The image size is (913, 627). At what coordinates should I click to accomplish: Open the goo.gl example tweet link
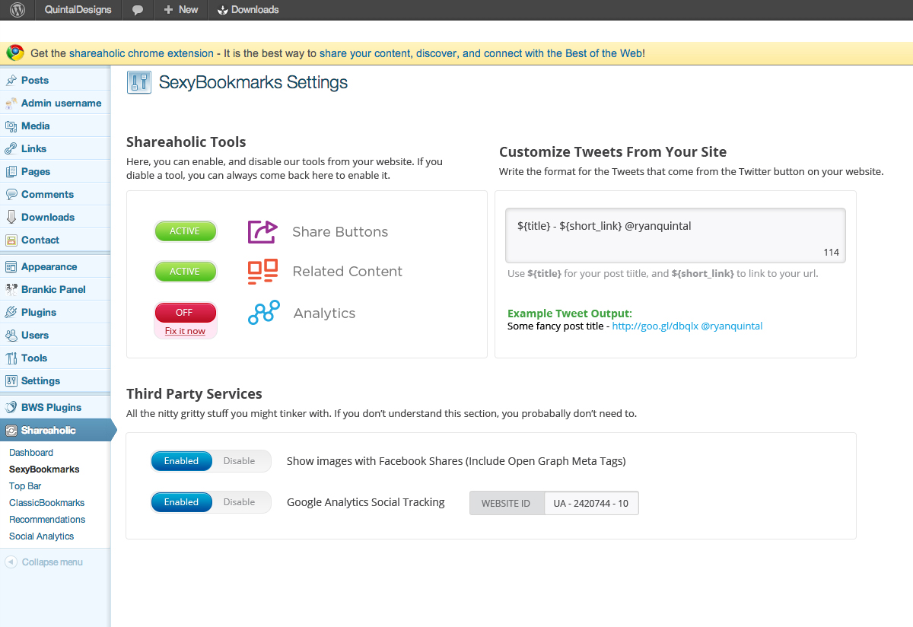[x=655, y=326]
